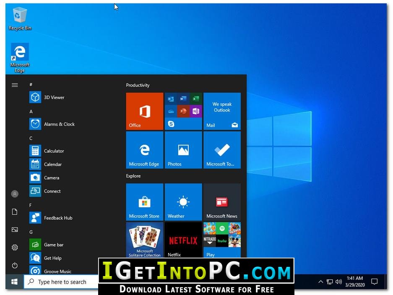Click the Windows Start button

pyautogui.click(x=15, y=282)
